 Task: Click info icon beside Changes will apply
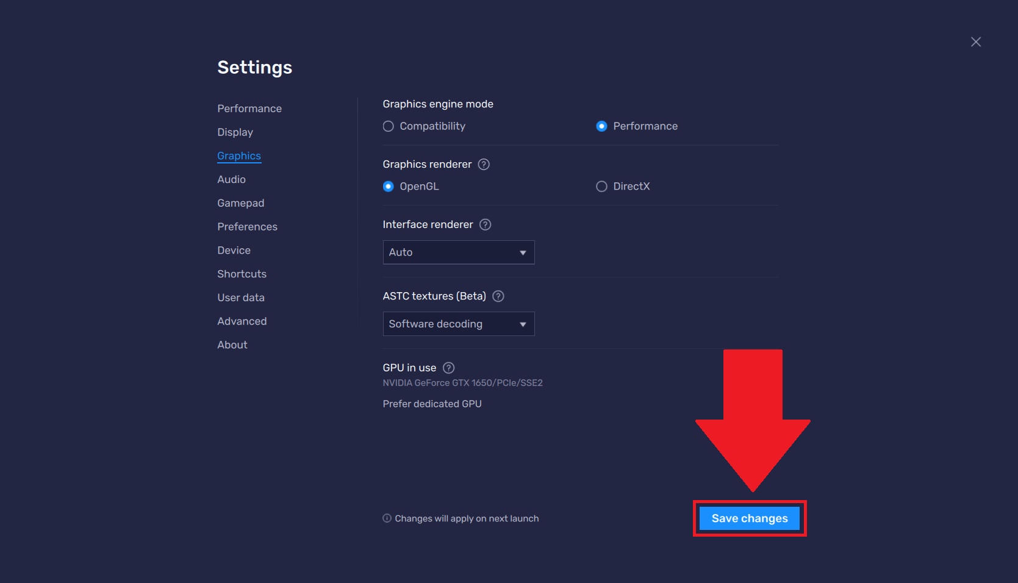387,518
